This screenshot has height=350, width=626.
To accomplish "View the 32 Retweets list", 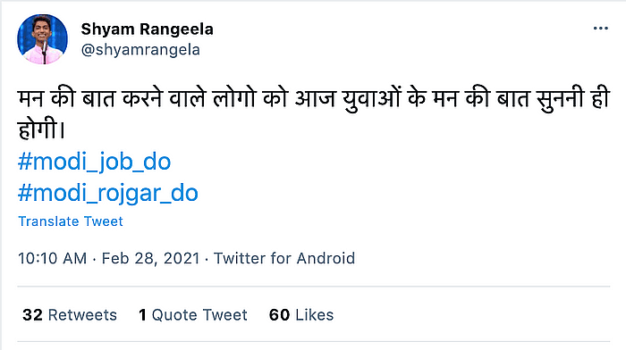I will tap(70, 315).
